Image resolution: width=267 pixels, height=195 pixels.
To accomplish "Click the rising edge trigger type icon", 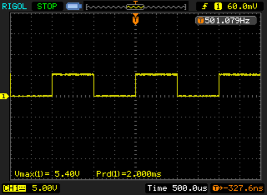I will [x=205, y=6].
